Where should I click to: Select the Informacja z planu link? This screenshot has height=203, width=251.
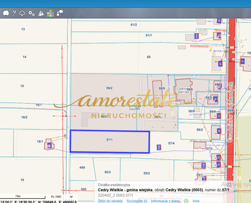tap(165, 201)
